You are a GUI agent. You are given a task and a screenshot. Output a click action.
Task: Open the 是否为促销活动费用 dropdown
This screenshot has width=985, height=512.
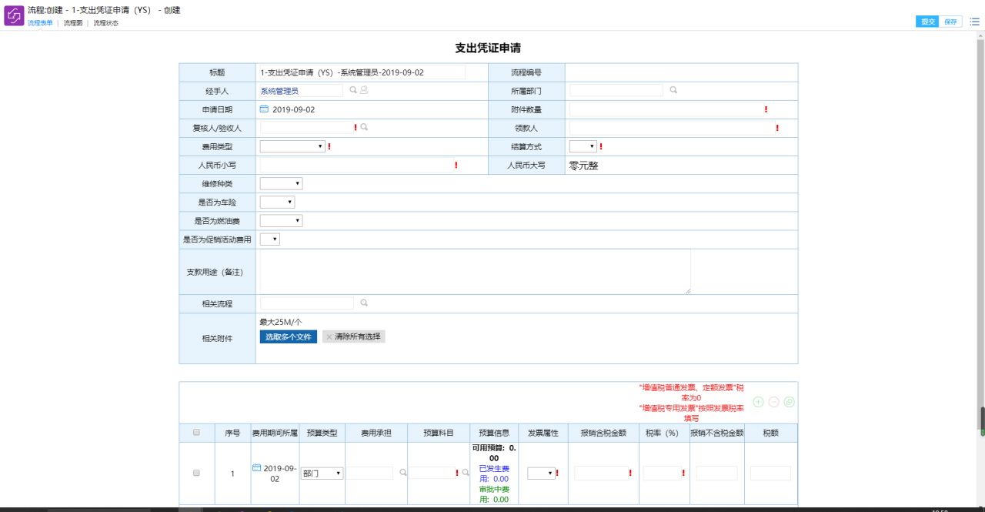tap(270, 239)
